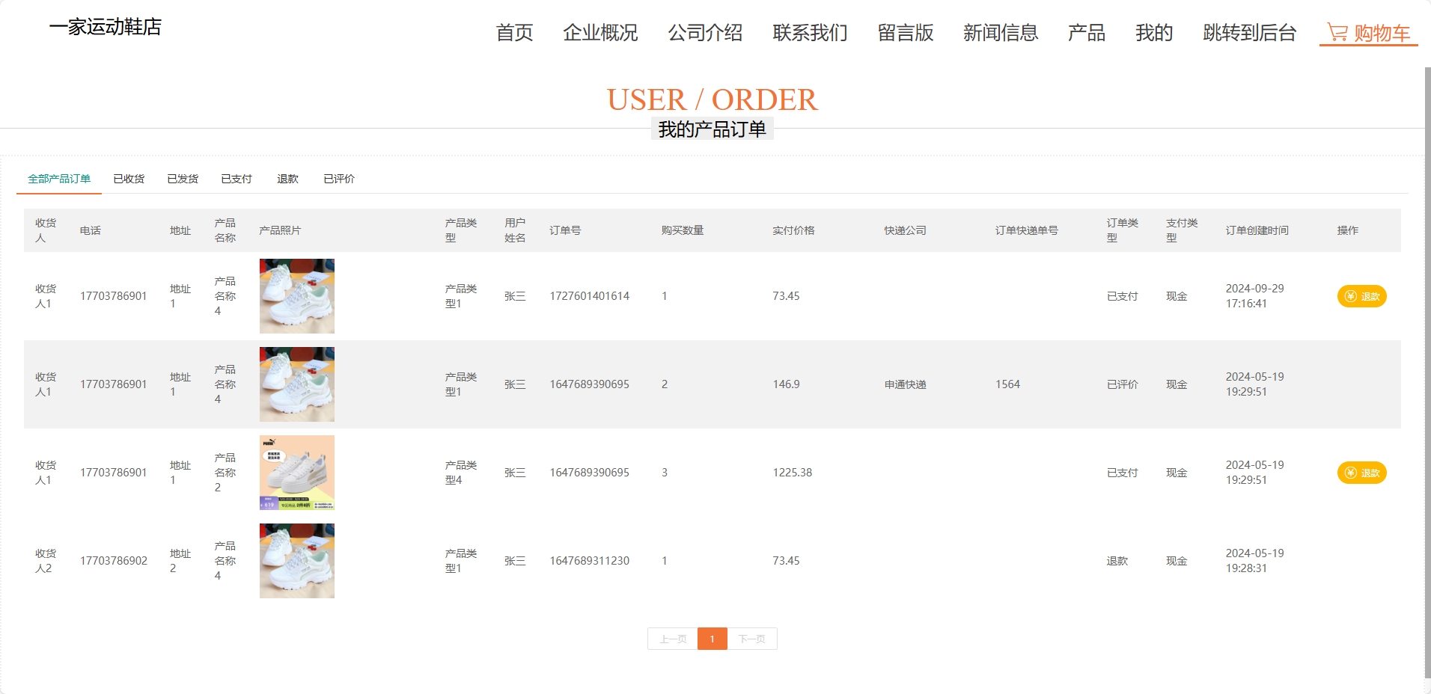Switch to the 已发货 tab
This screenshot has height=694, width=1431.
[x=182, y=179]
